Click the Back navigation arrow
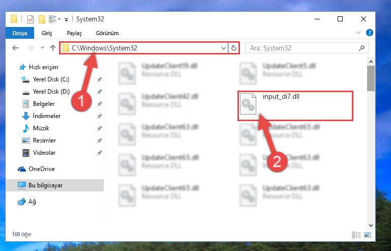 point(15,48)
